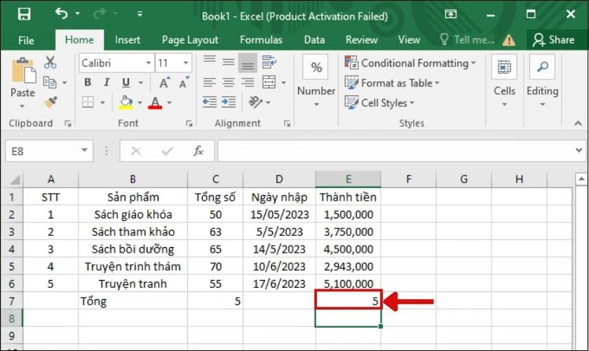Select Top Align icon
This screenshot has height=351, width=589.
tap(210, 62)
